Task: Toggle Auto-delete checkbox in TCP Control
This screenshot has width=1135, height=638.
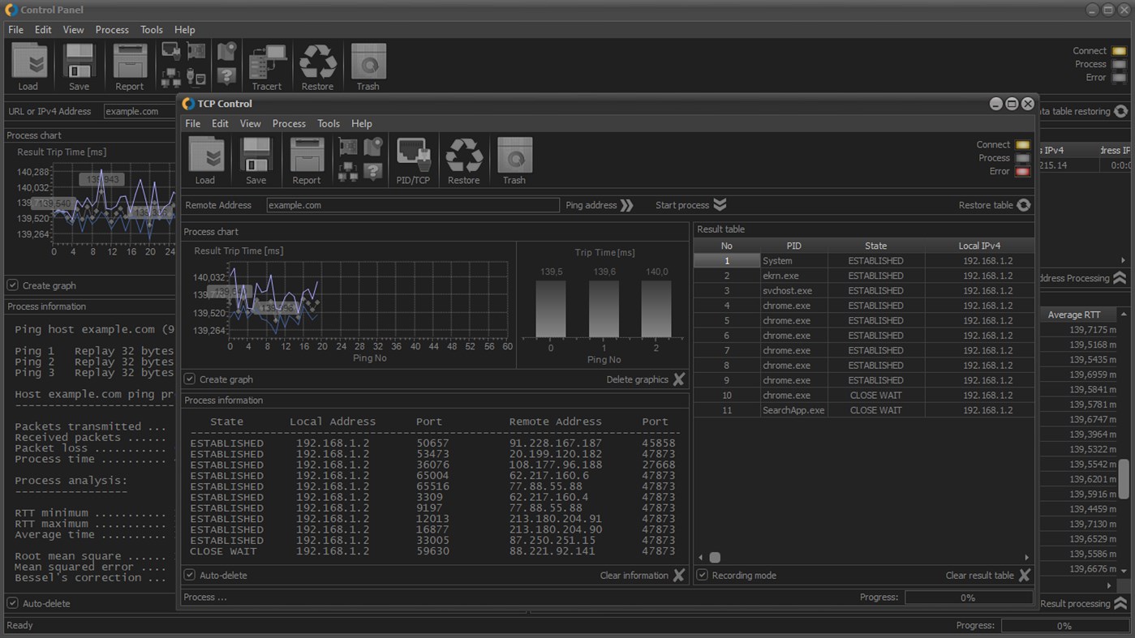Action: click(x=190, y=576)
